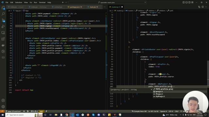209x117 pixels.
Task: Open the Run and Debug view
Action: pos(3,26)
